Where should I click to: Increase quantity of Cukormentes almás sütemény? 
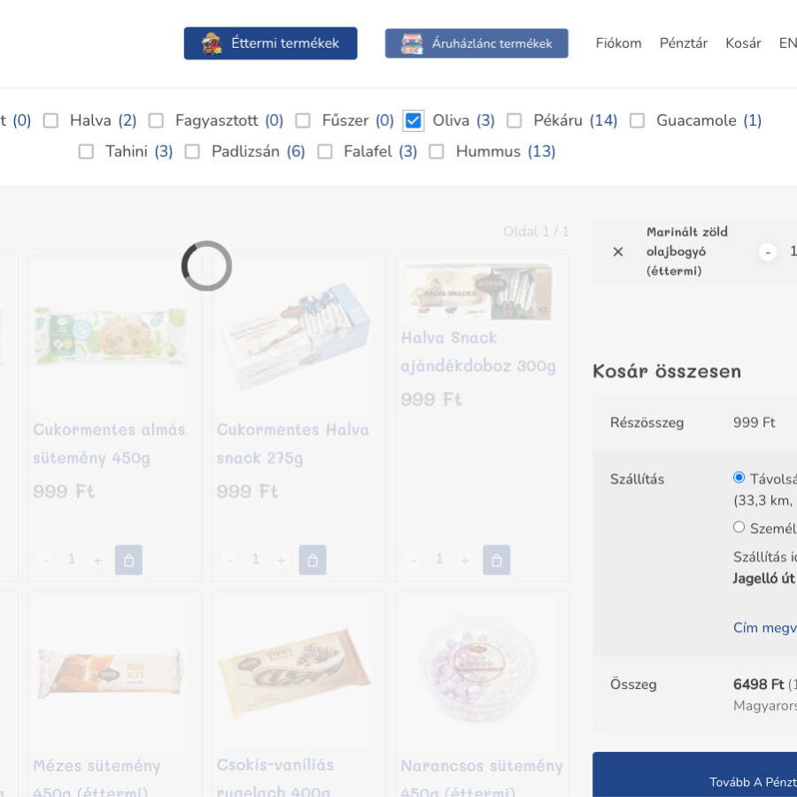coord(97,560)
